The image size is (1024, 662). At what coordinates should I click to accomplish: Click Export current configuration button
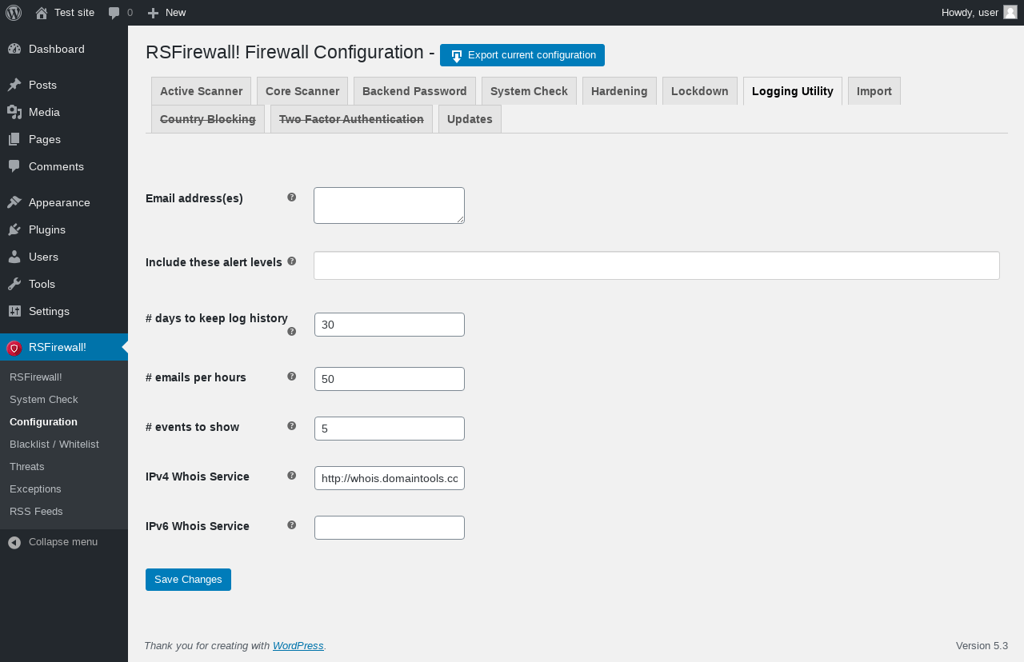[522, 55]
